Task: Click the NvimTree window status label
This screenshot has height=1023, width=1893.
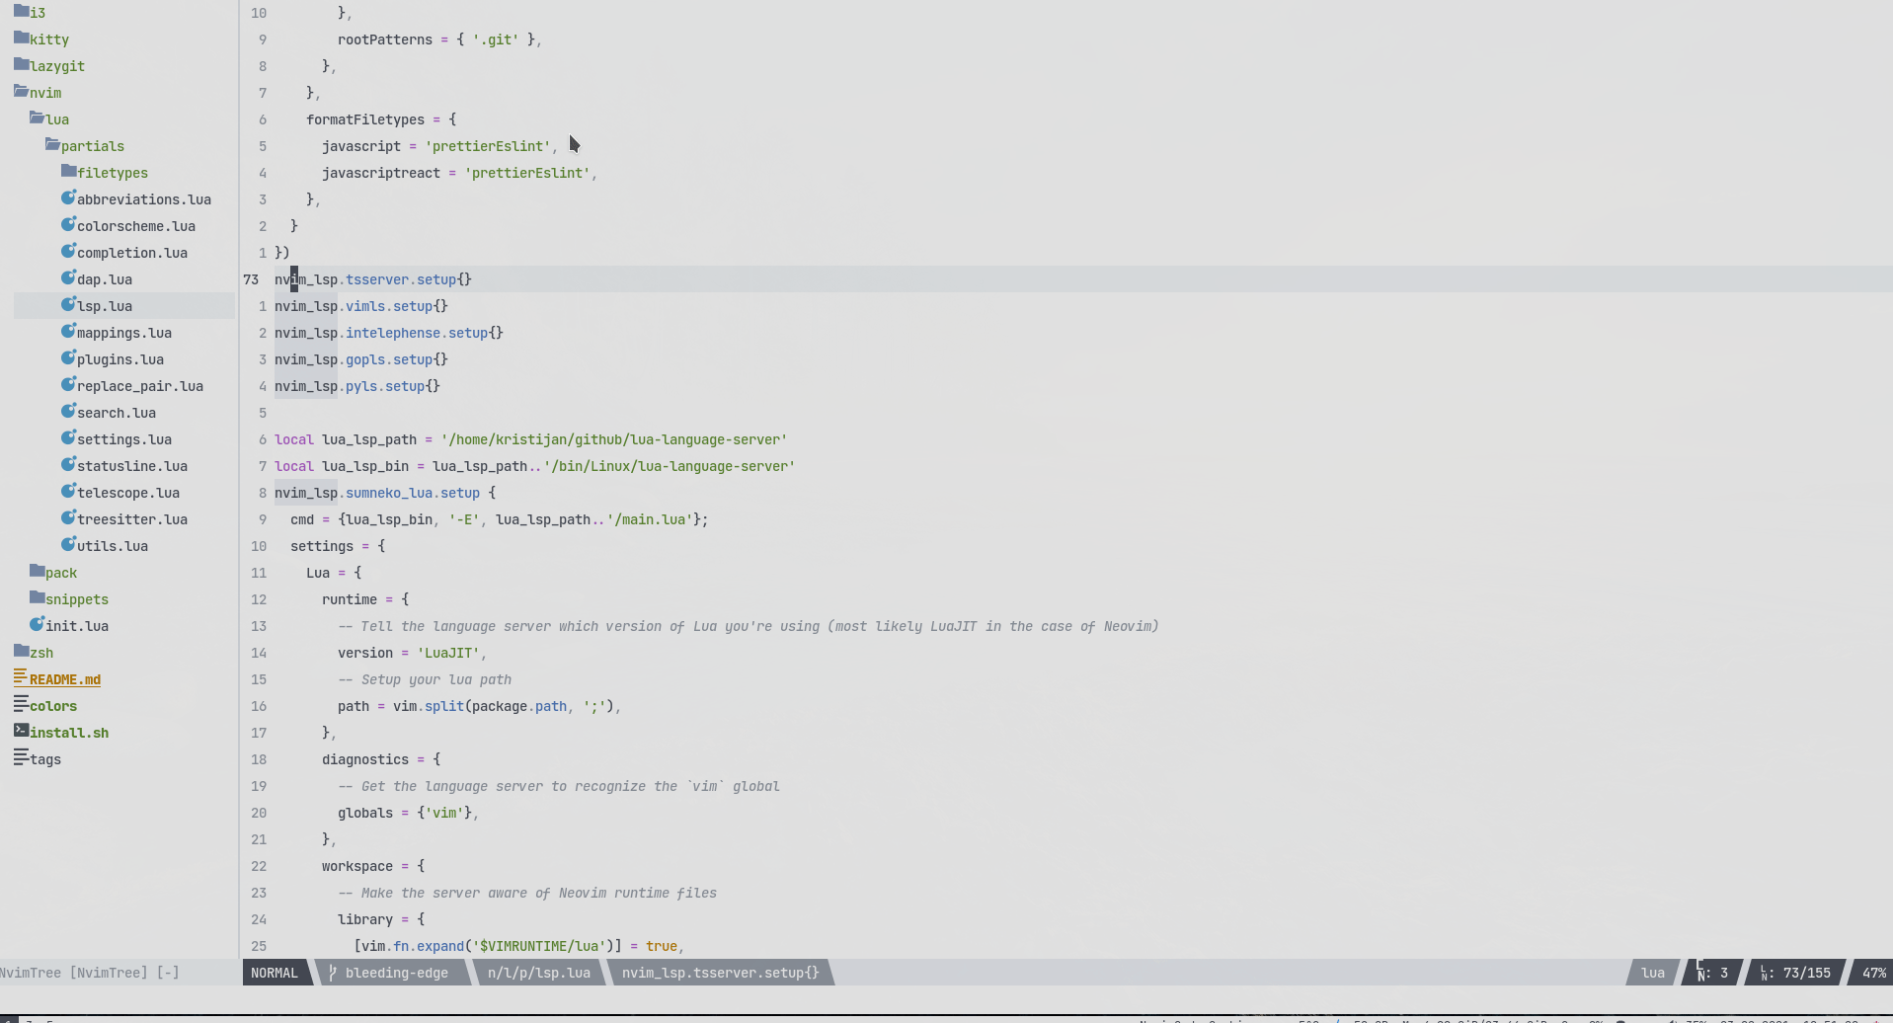Action: [90, 973]
